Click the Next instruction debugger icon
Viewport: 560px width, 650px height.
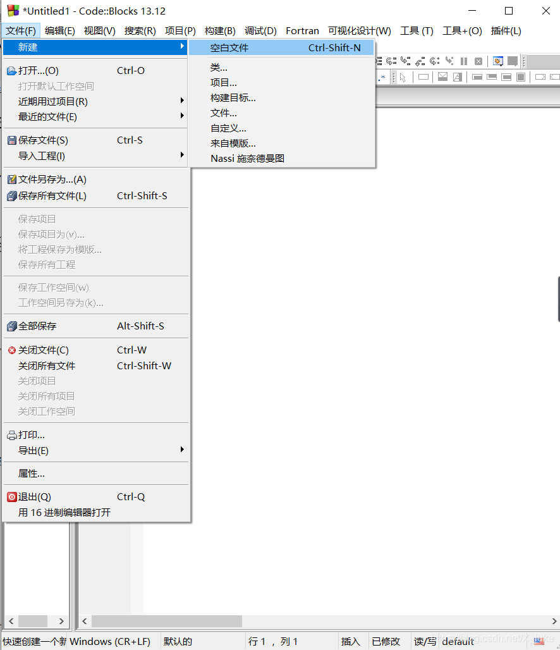(x=434, y=61)
